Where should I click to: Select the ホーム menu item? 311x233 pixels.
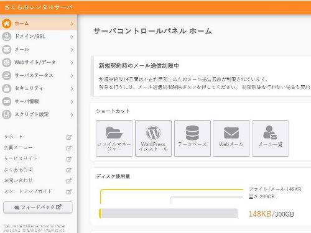(x=39, y=24)
